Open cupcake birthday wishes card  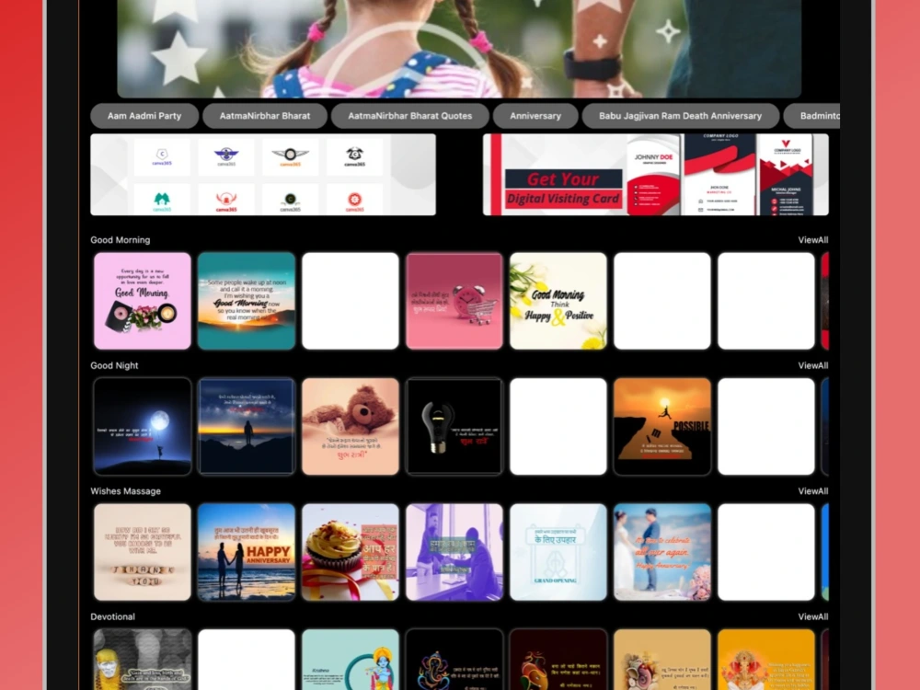pyautogui.click(x=351, y=552)
